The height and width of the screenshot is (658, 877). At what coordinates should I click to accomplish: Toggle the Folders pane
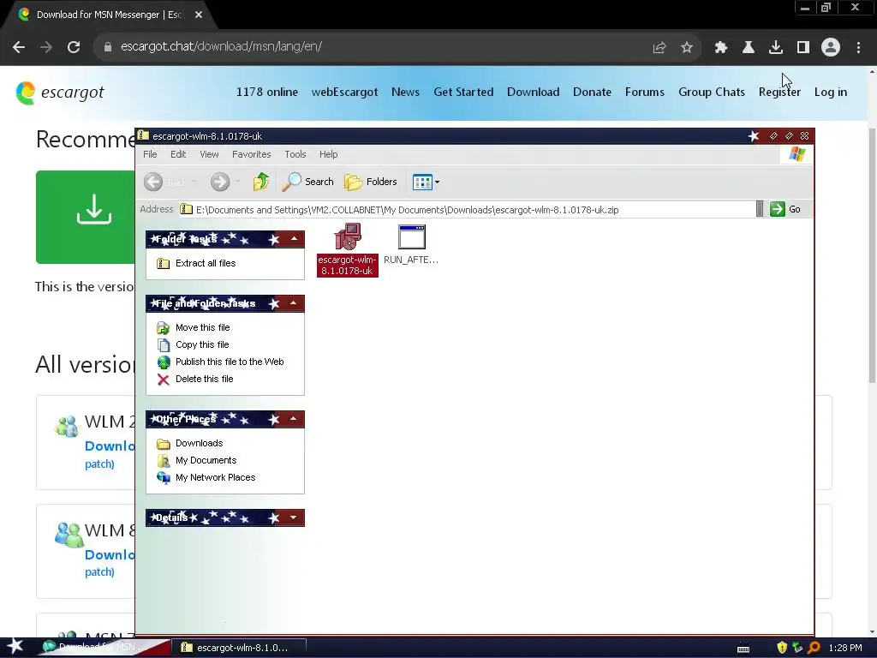click(x=370, y=182)
